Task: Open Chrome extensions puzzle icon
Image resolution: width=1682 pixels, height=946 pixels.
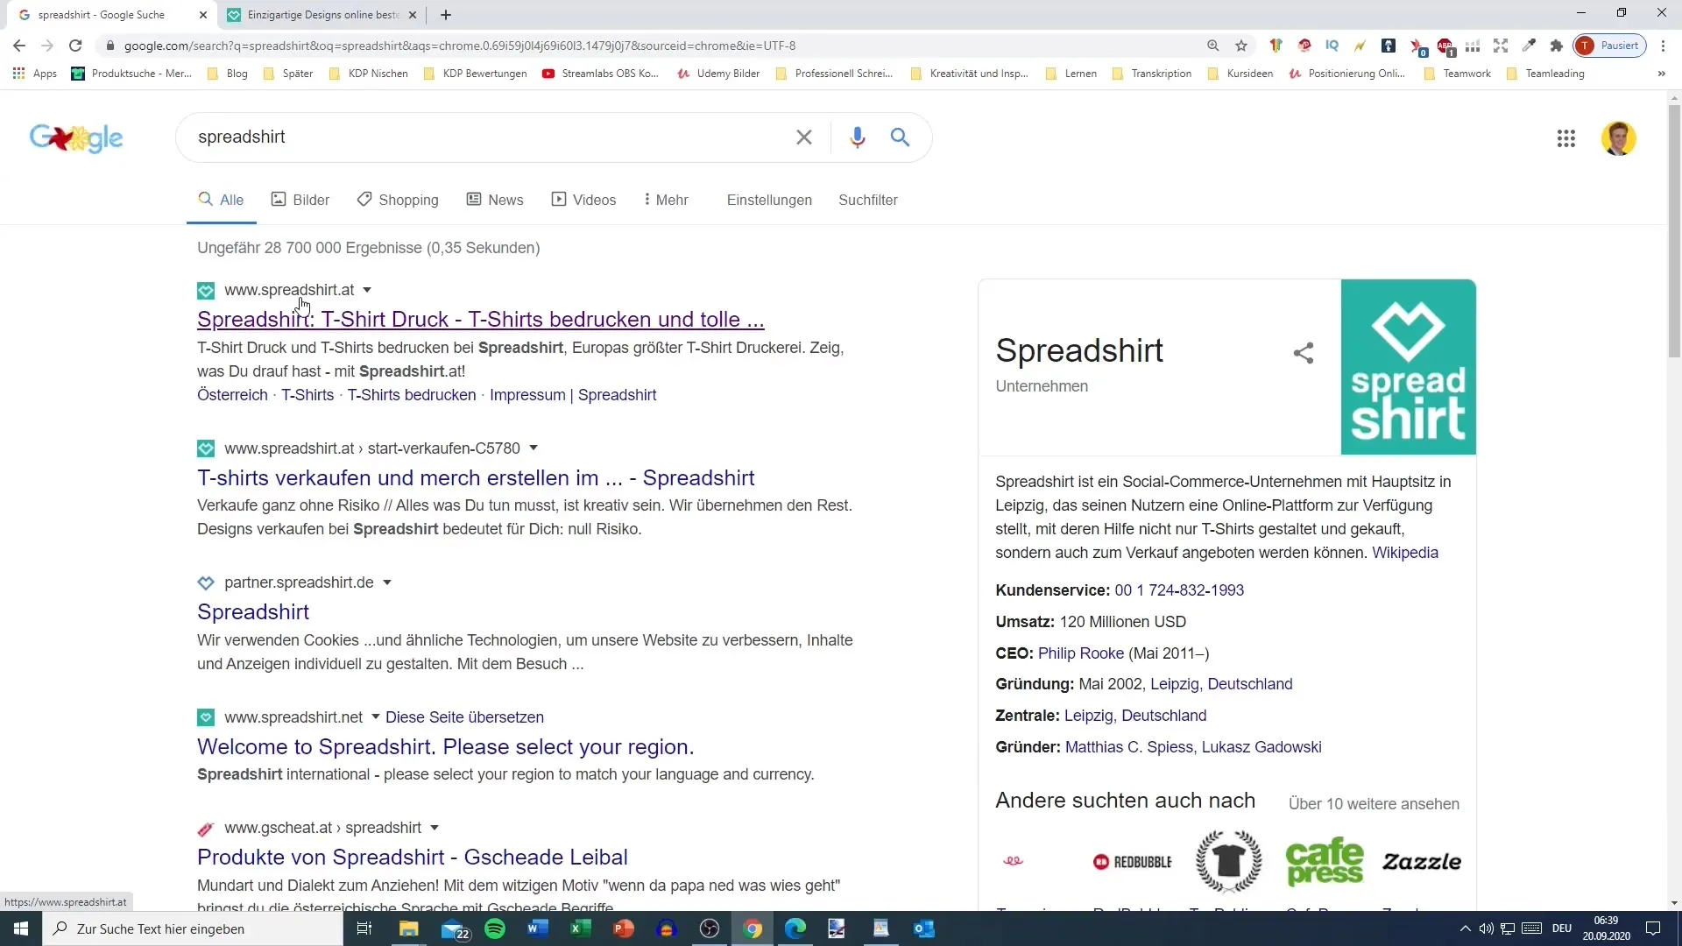Action: (1557, 46)
